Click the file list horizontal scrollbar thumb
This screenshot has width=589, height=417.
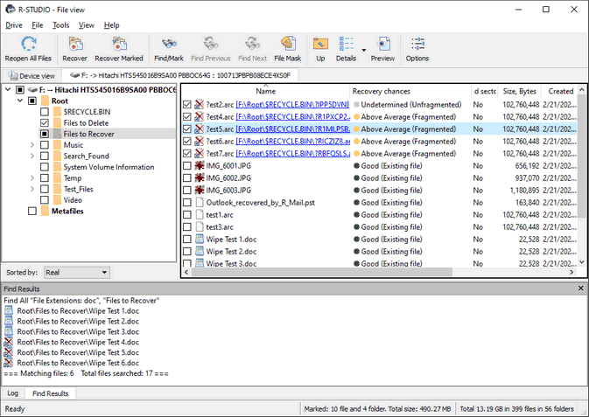(322, 272)
